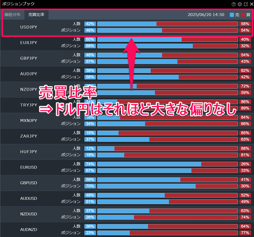Image resolution: width=254 pixels, height=237 pixels.
Task: Click HUFJPY 19% position sell badge
Action: point(90,155)
